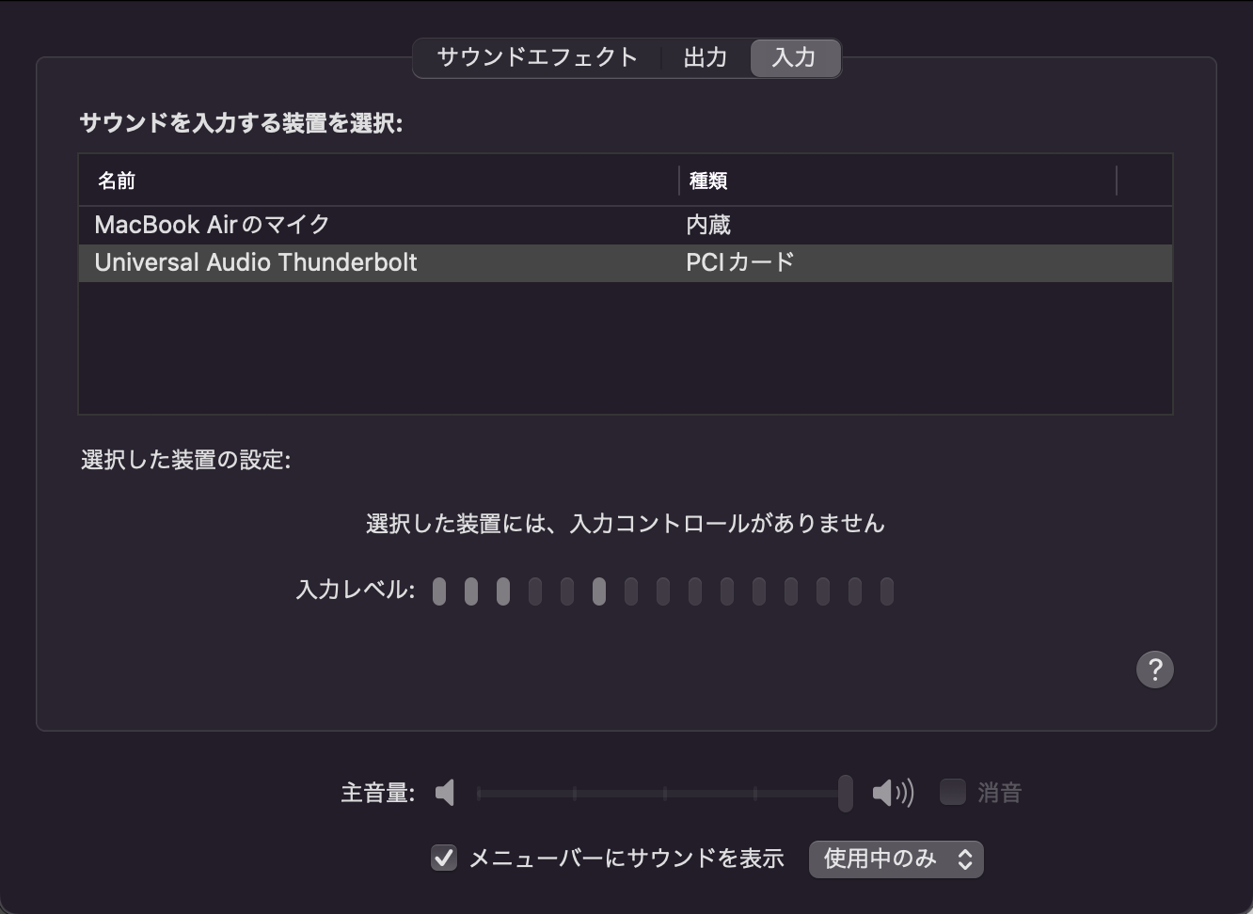Click the 内蔵 type cell
The height and width of the screenshot is (914, 1253).
708,225
